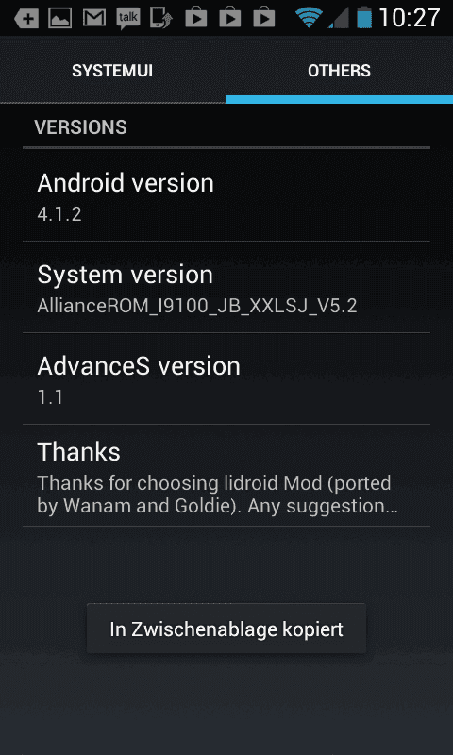Open the Thanks entry
The image size is (453, 755).
click(x=226, y=476)
